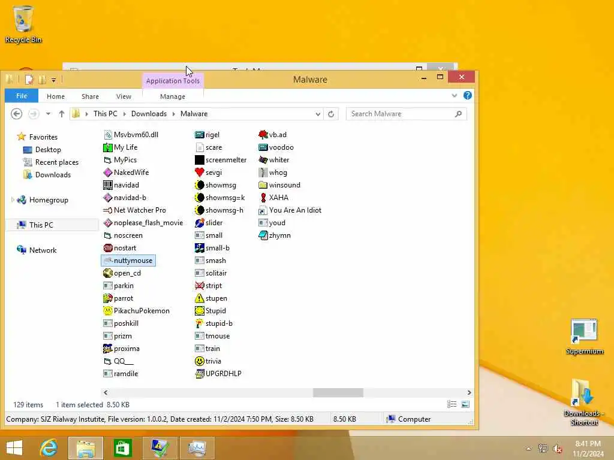This screenshot has width=614, height=460.
Task: Select the stript file icon
Action: pyautogui.click(x=199, y=286)
